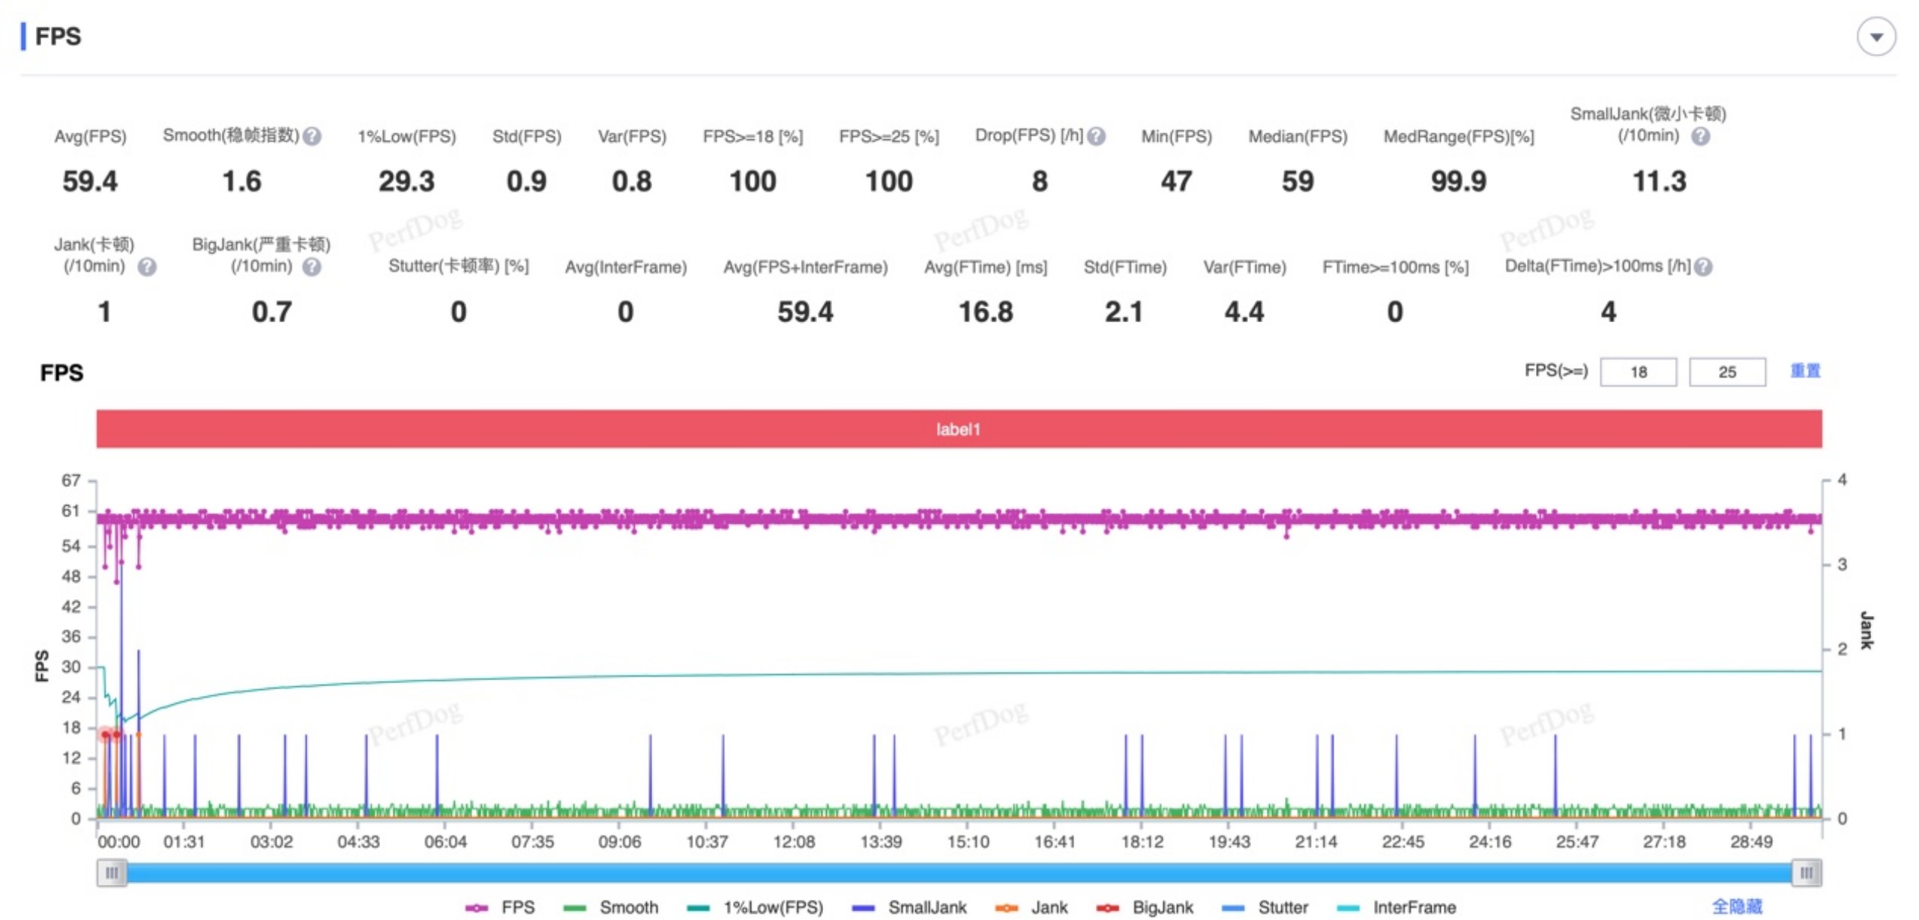Select the MedRange(FPS) value 99.9

pos(1458,181)
